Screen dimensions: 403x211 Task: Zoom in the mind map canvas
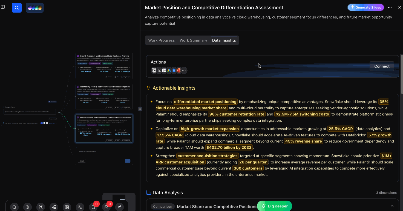(27, 207)
